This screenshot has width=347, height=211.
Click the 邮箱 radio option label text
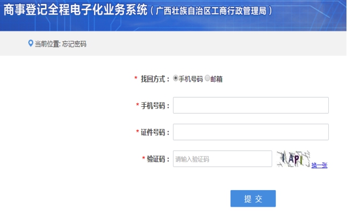click(216, 79)
